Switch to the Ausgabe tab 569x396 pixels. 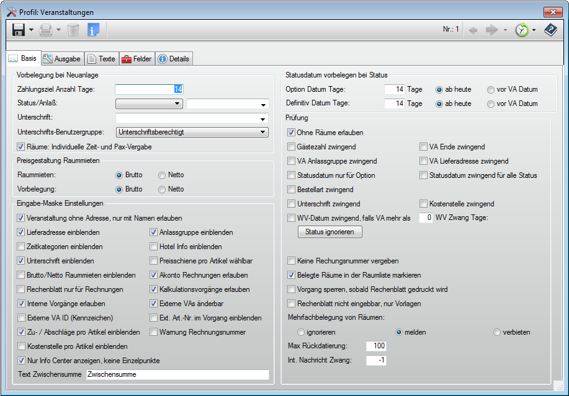coord(62,59)
